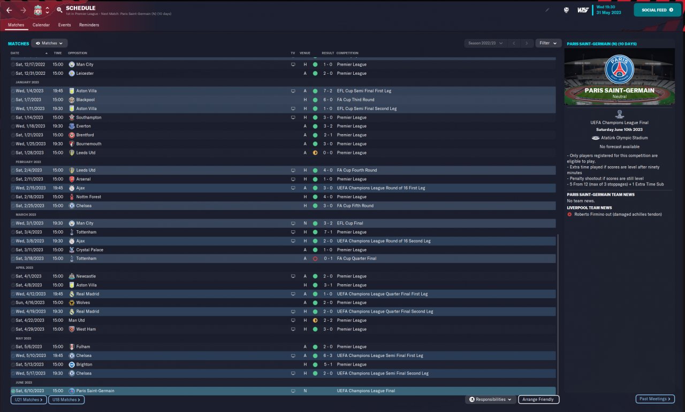Select the row circle for Wed, 1/18/2023

click(13, 126)
